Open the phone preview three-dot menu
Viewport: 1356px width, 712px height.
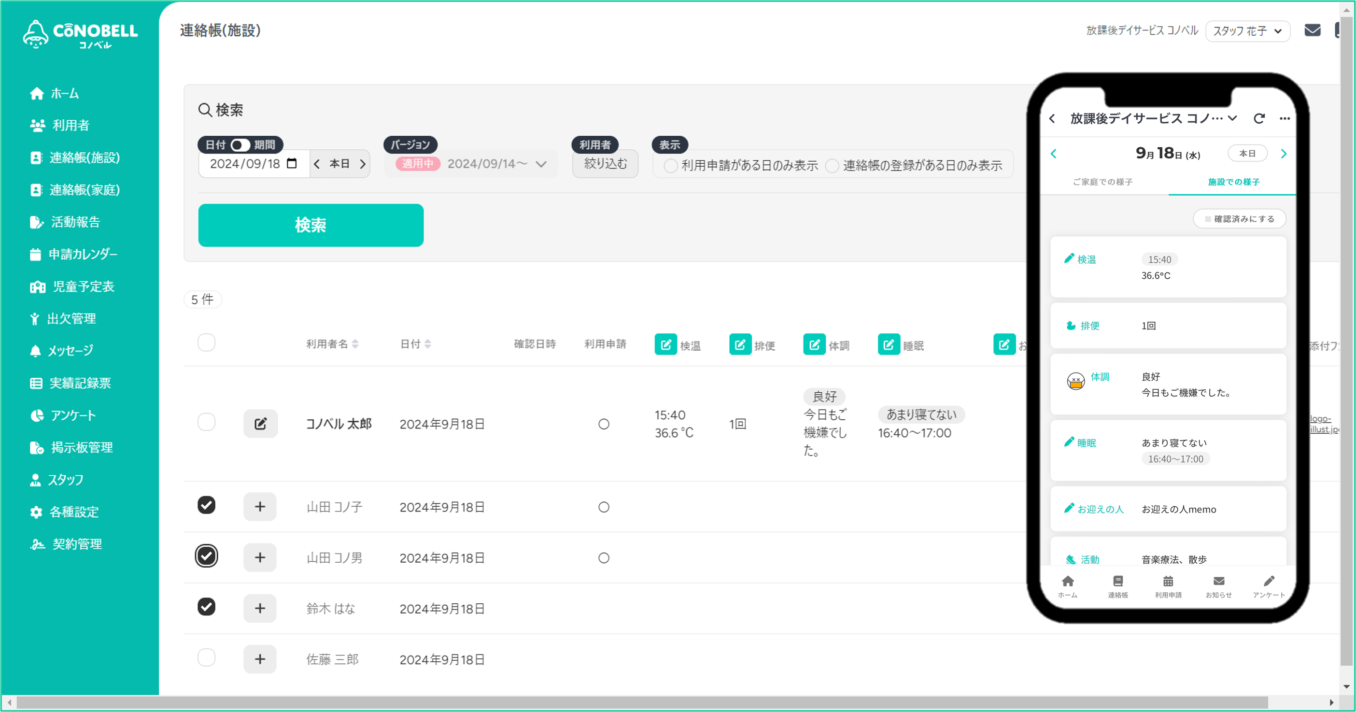[1285, 118]
